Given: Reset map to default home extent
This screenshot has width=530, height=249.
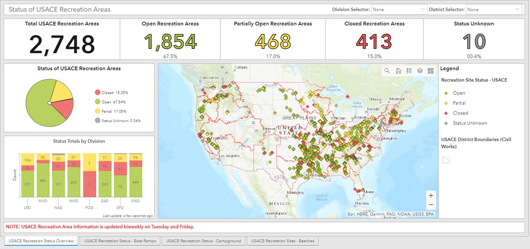Looking at the screenshot, I should point(398,71).
